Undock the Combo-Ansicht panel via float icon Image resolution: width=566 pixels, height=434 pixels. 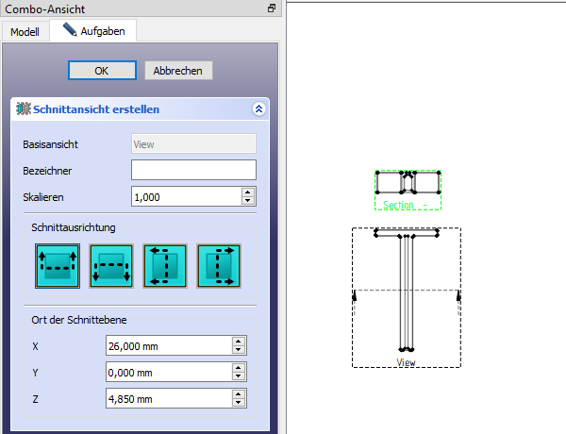[272, 8]
